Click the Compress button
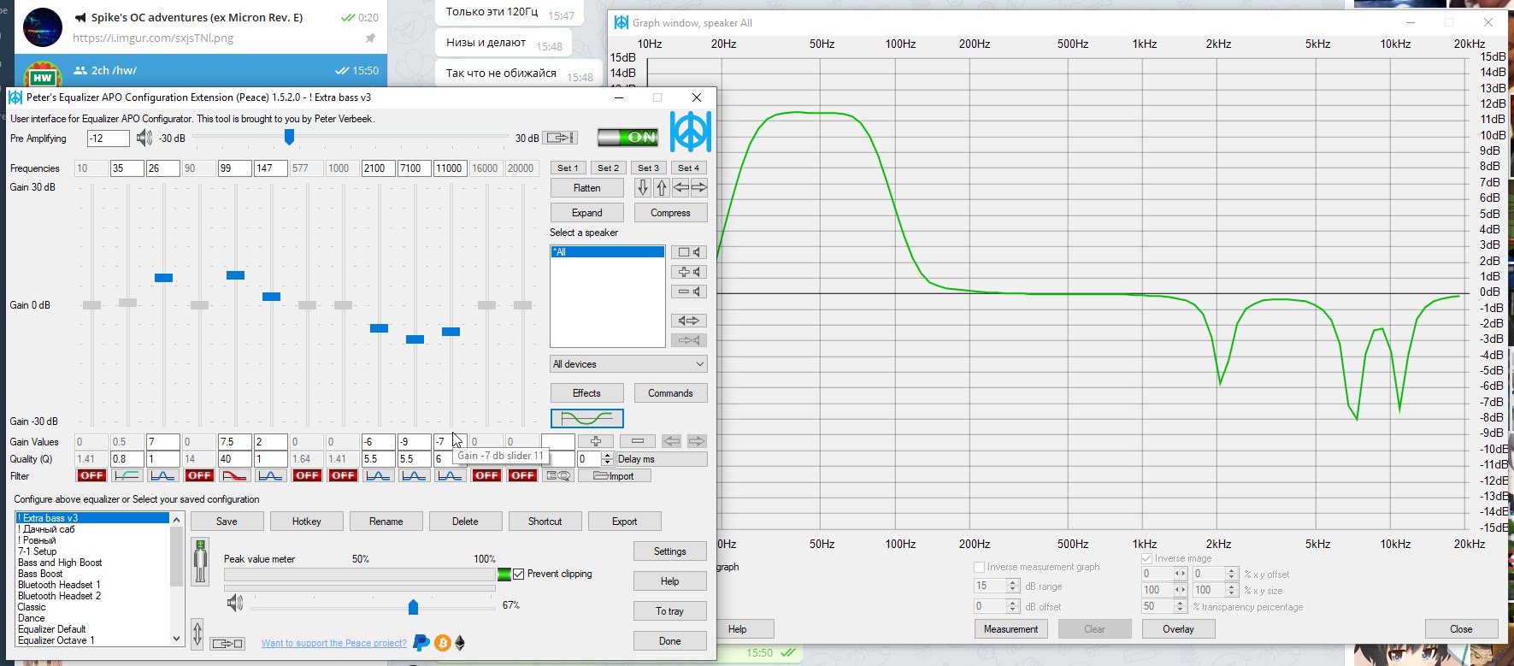 (x=670, y=213)
